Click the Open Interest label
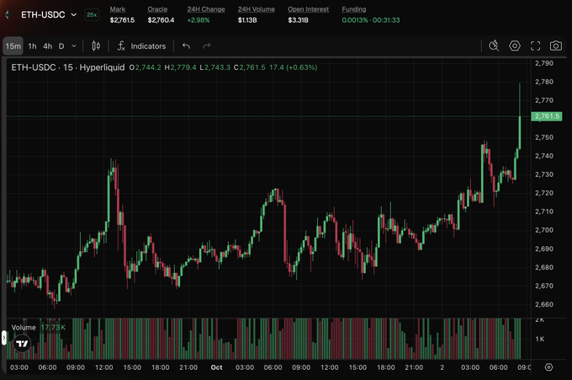Image resolution: width=572 pixels, height=380 pixels. (308, 9)
